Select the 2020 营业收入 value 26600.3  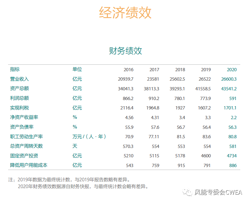point(229,79)
